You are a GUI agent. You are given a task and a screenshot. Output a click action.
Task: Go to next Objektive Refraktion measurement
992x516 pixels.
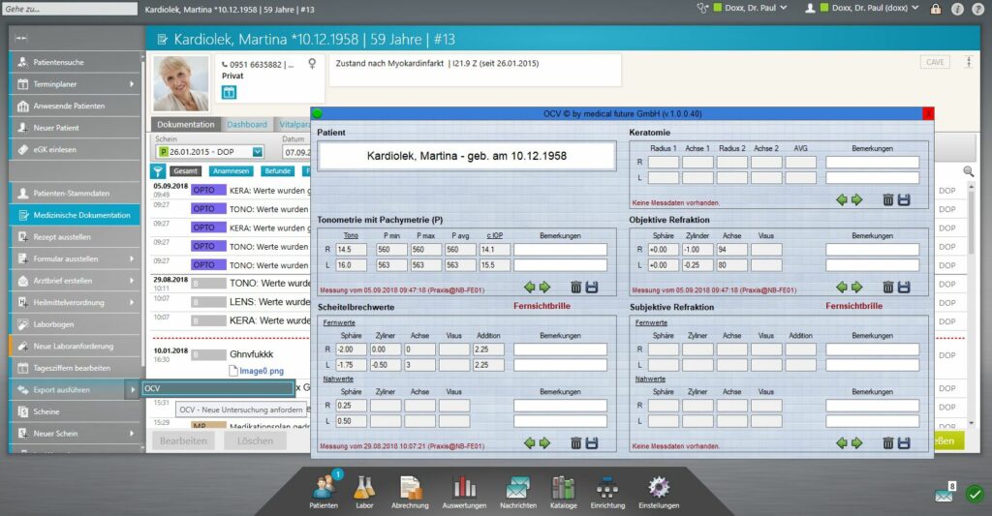point(856,287)
